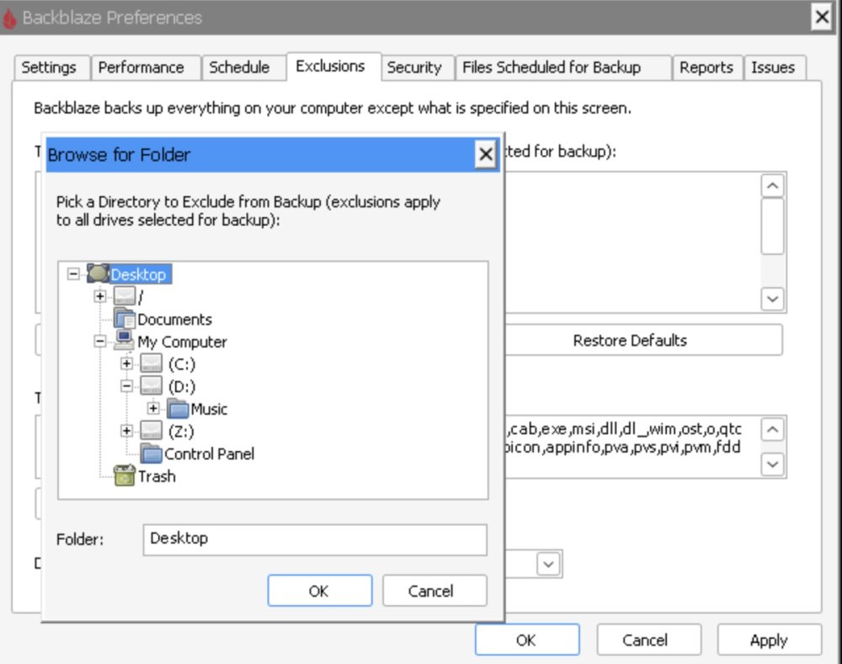Open the dropdown behind the Browse dialog
The height and width of the screenshot is (664, 842).
[548, 564]
